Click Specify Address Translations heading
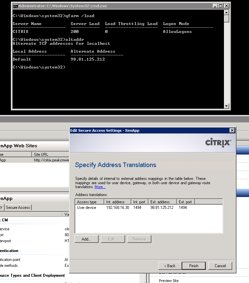 116,165
